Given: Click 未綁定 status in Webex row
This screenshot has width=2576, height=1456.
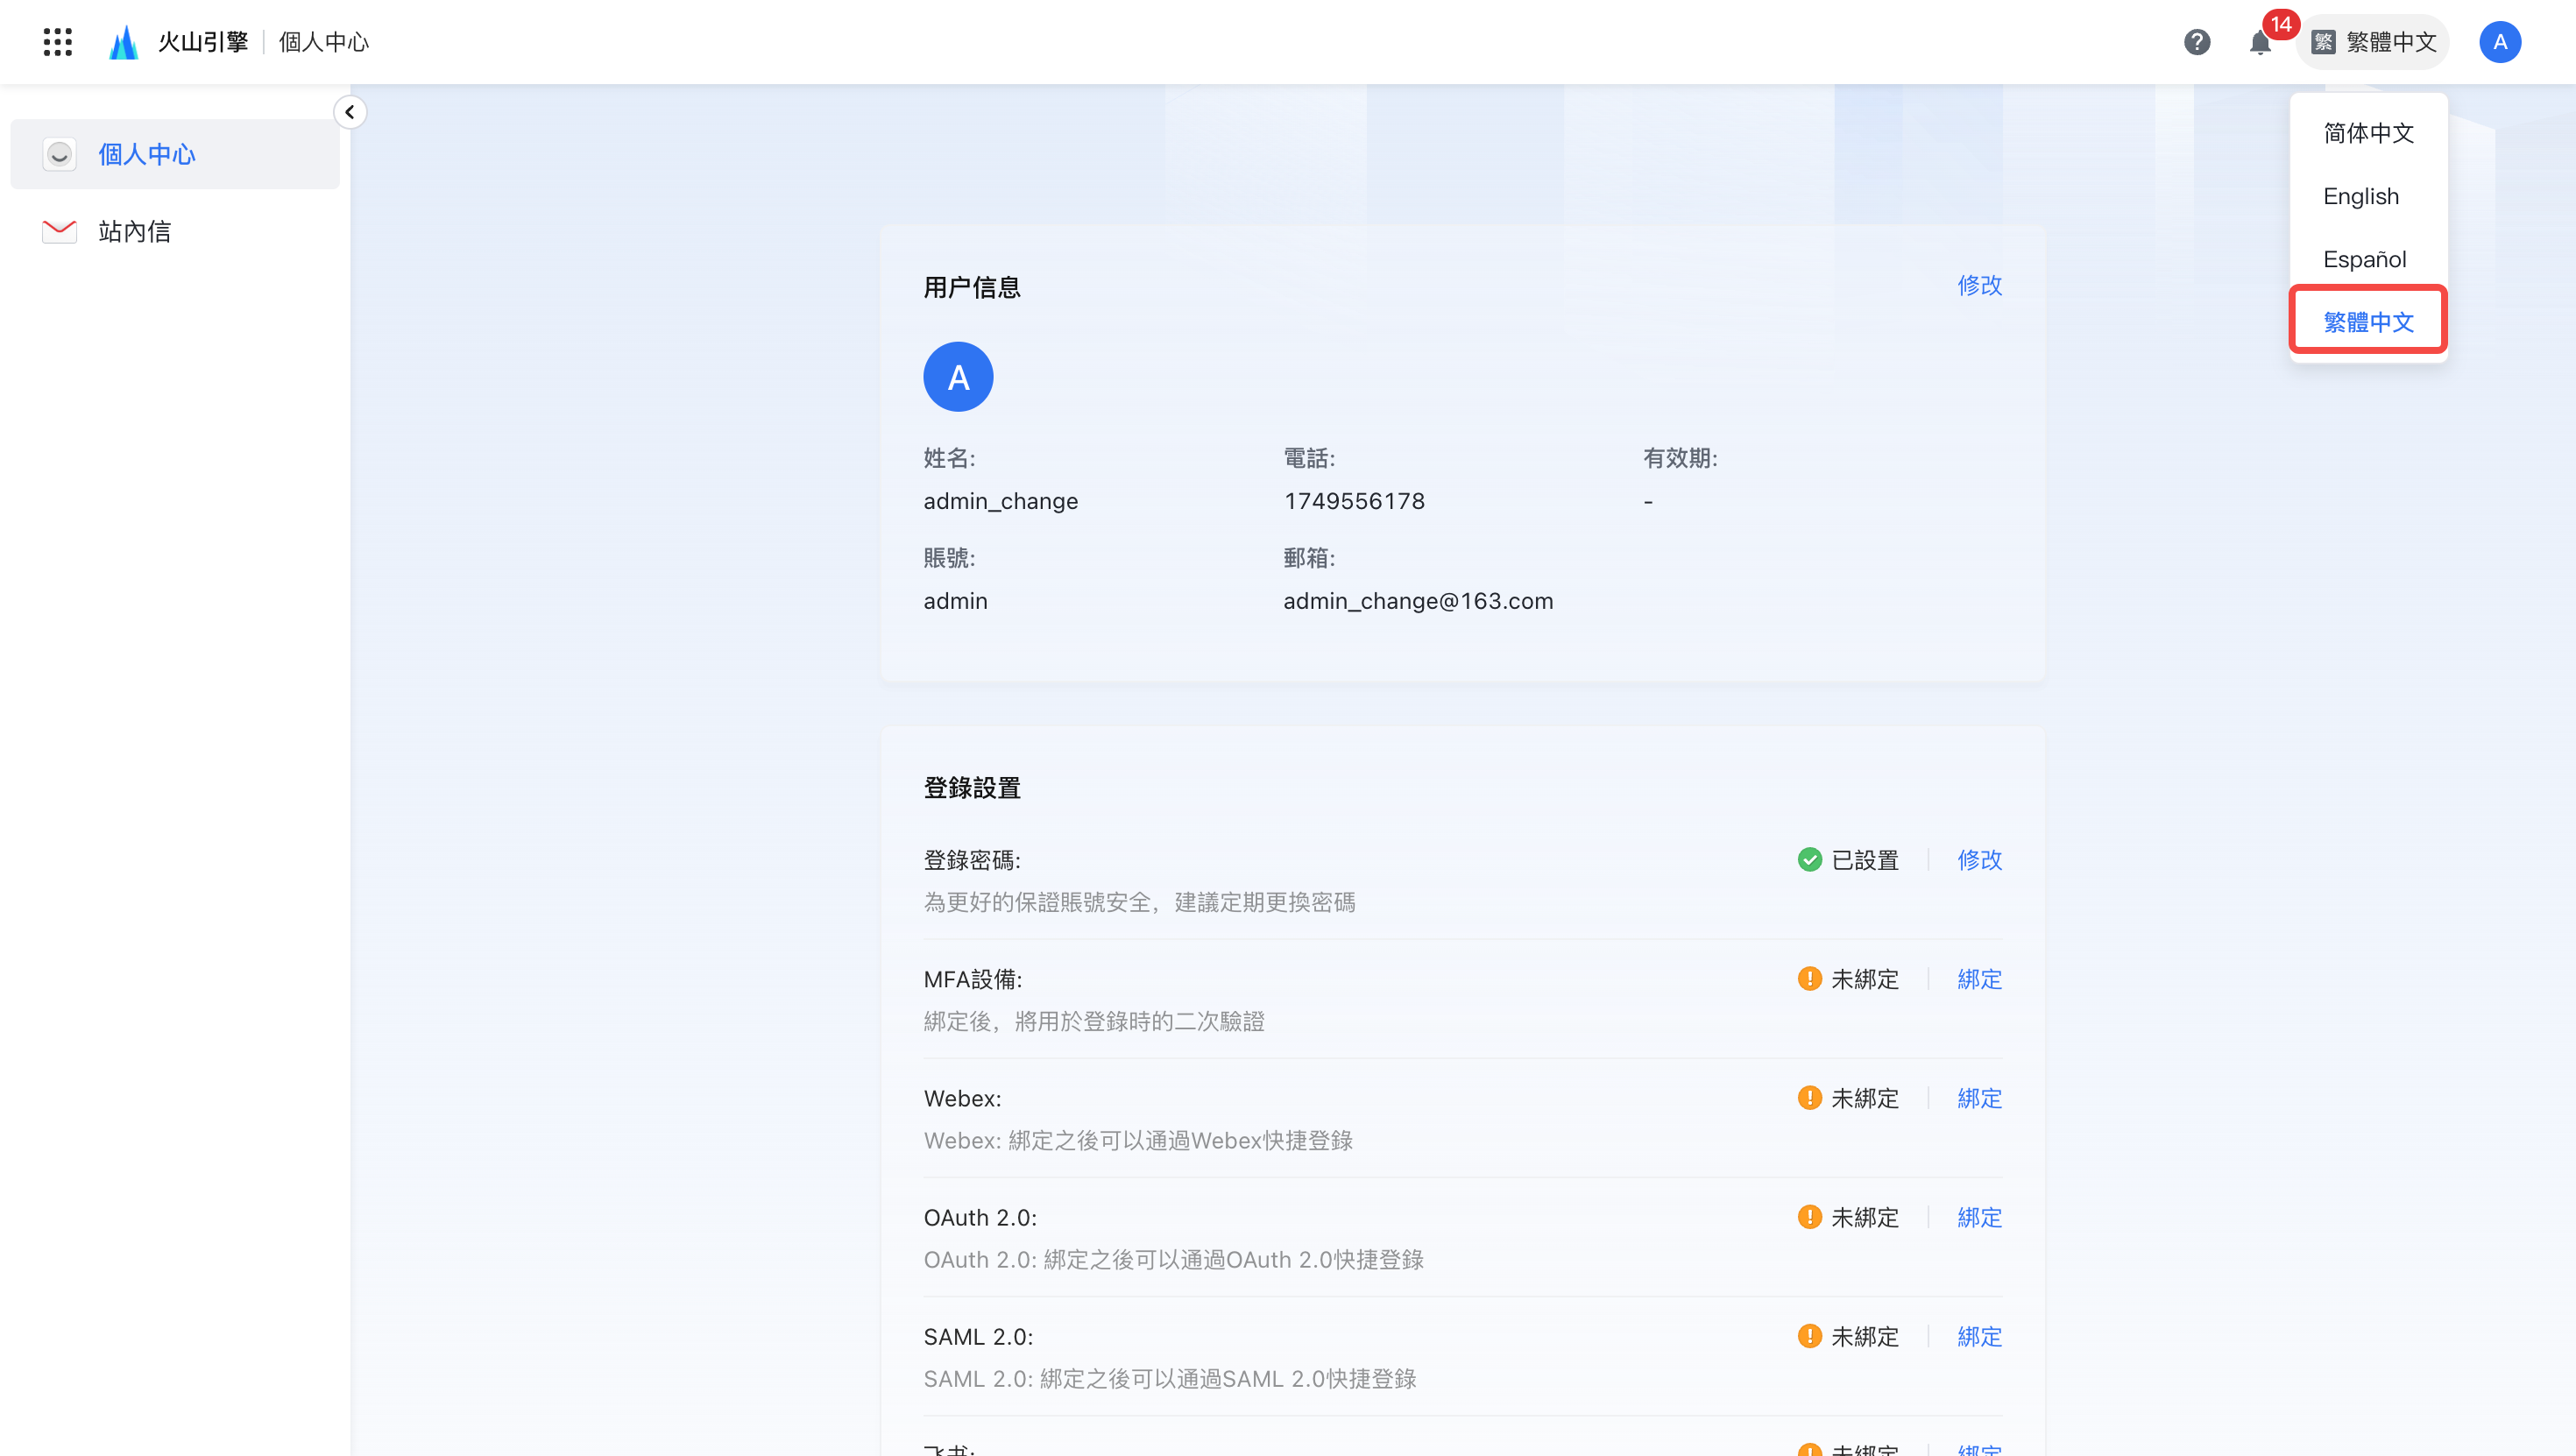Looking at the screenshot, I should [1865, 1098].
